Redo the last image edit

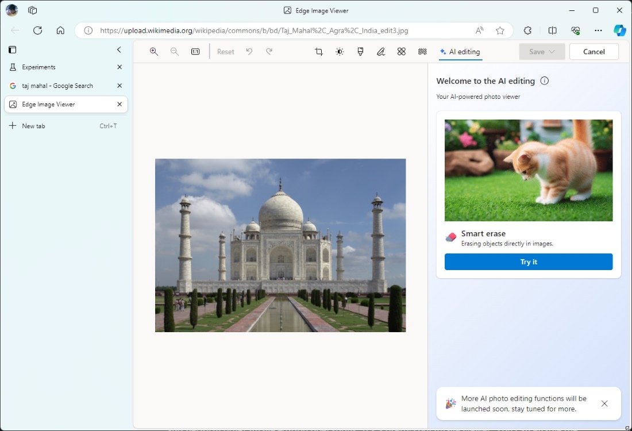pos(269,51)
